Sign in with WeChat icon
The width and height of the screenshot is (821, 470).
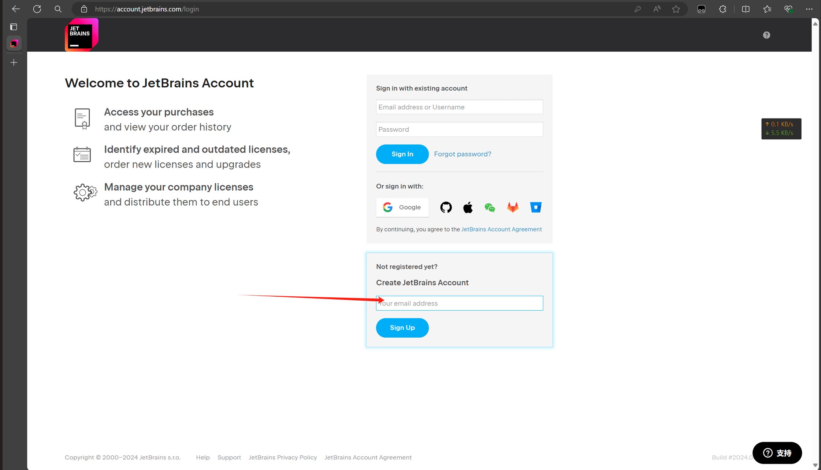coord(490,207)
